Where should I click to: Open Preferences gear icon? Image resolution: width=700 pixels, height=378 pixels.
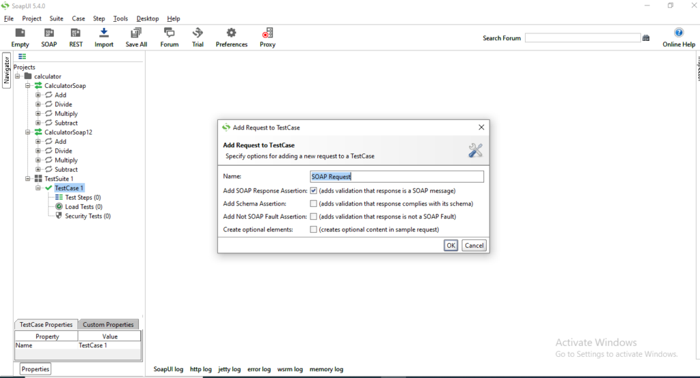tap(231, 33)
